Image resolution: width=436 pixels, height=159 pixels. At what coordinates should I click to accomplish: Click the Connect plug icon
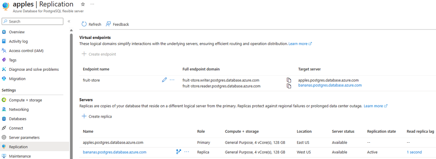(x=4, y=128)
